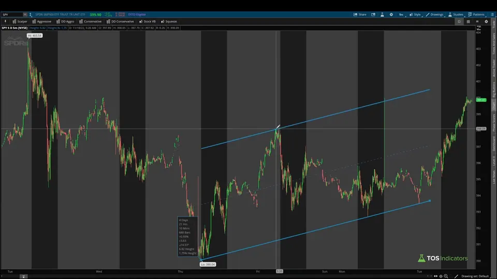This screenshot has width=497, height=279.
Task: Click the symbol link clip icon
Action: click(x=31, y=14)
